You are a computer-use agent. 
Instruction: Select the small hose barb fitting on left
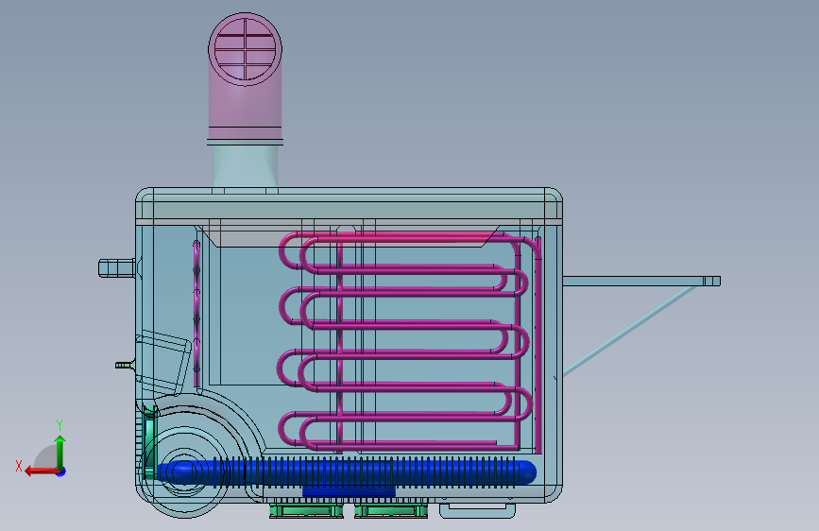pyautogui.click(x=125, y=365)
